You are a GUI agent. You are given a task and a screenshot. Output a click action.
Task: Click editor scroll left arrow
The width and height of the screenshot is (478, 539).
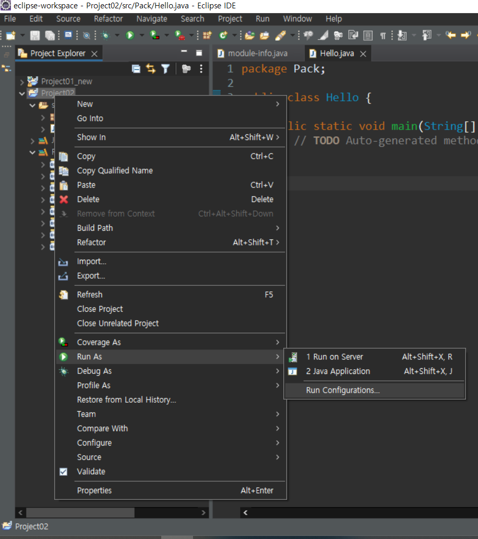(246, 512)
